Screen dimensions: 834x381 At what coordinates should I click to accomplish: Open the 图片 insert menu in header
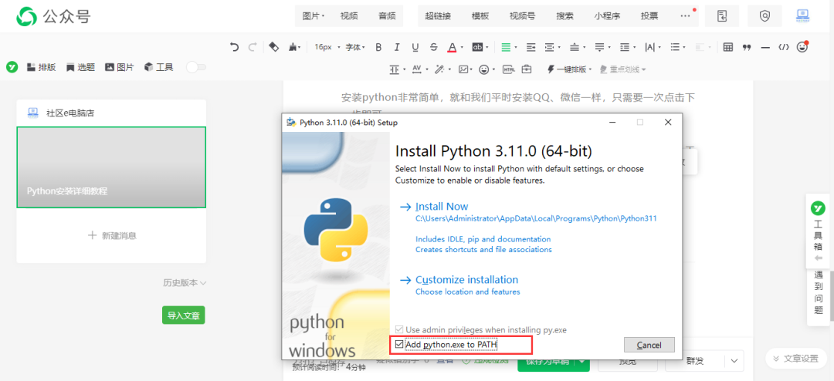coord(314,16)
